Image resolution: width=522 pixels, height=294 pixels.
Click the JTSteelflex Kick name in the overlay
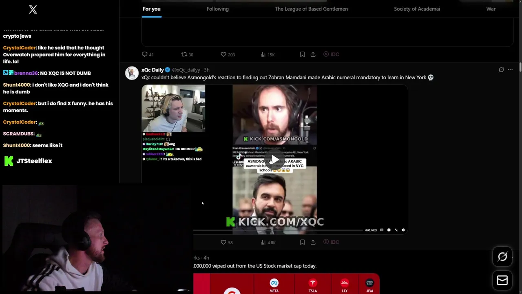[34, 161]
